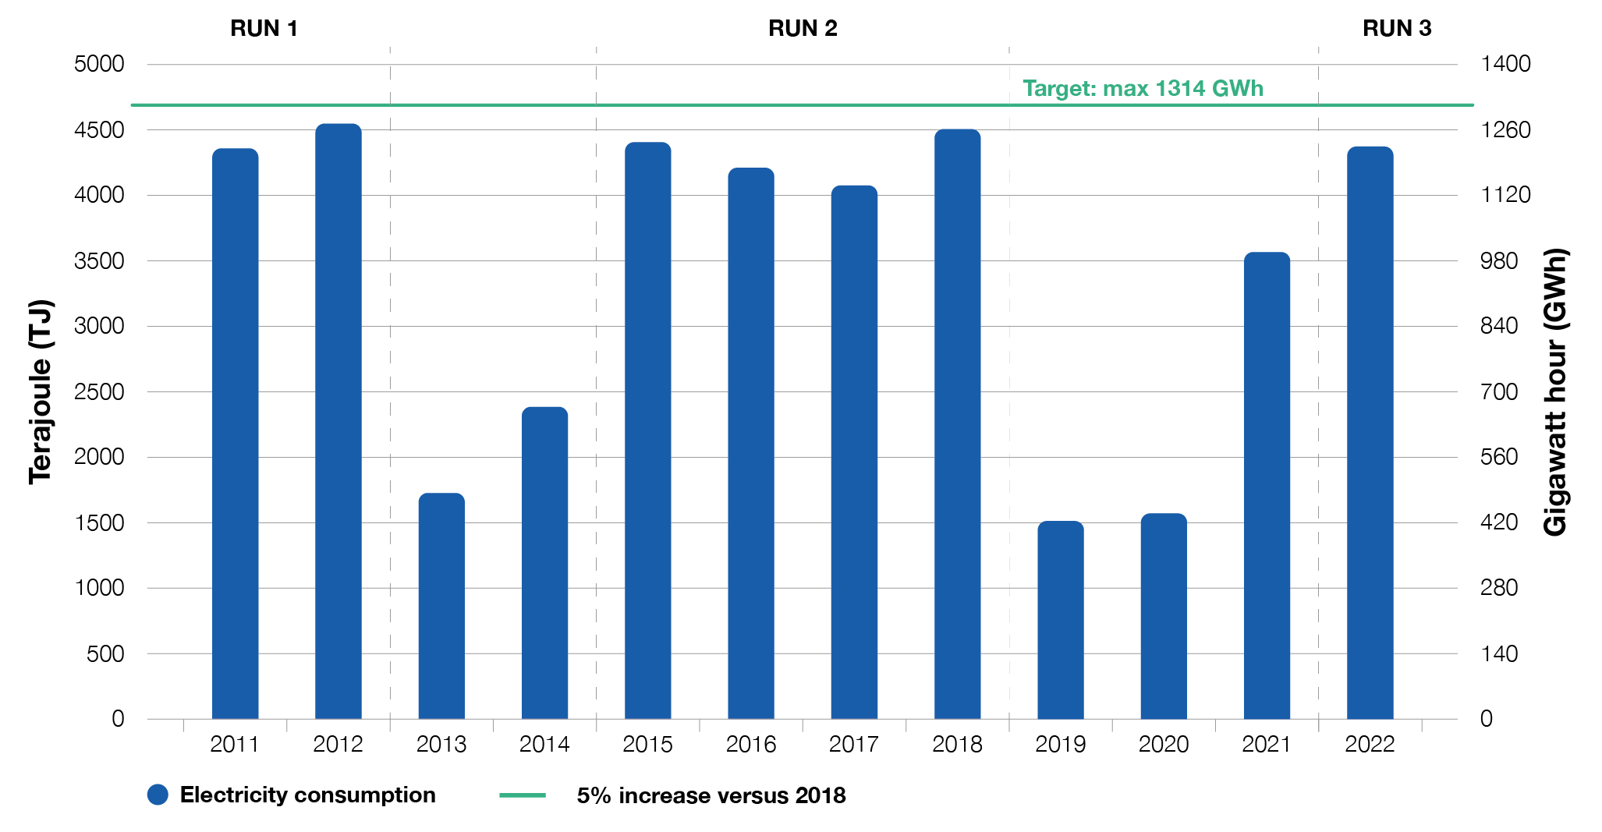This screenshot has width=1602, height=832.
Task: Select the 2015 consumption bar
Action: 647,430
